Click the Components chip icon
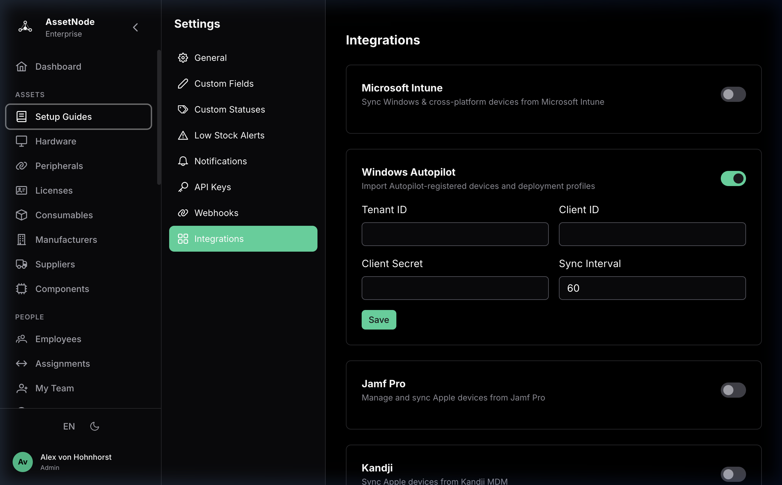This screenshot has width=782, height=485. tap(21, 289)
